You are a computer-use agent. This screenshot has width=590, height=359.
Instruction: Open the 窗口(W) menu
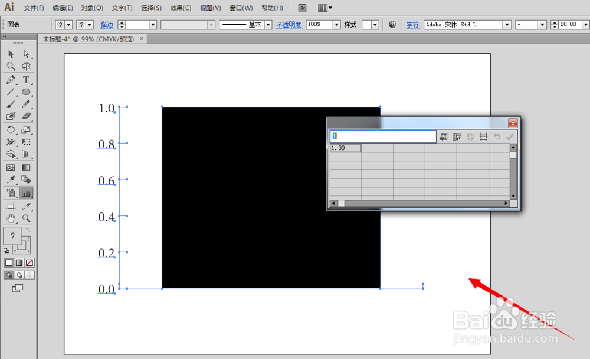pos(241,8)
